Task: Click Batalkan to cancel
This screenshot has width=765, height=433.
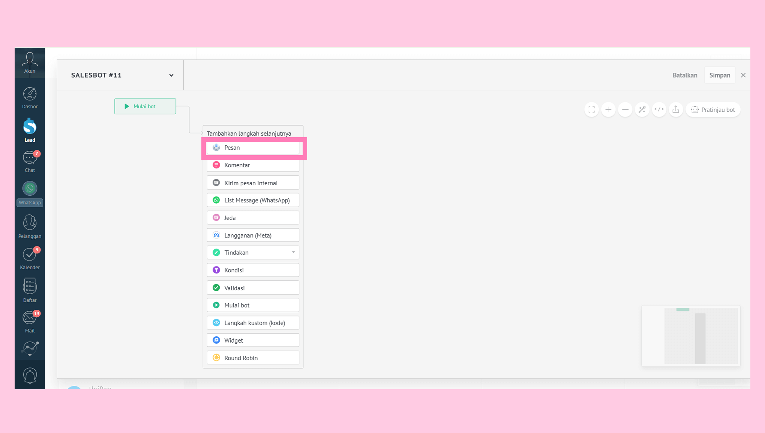Action: click(685, 75)
